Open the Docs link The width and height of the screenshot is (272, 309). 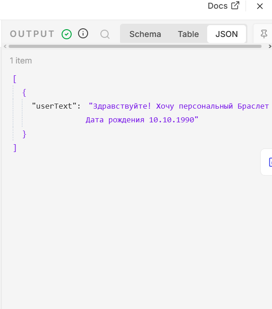[224, 6]
